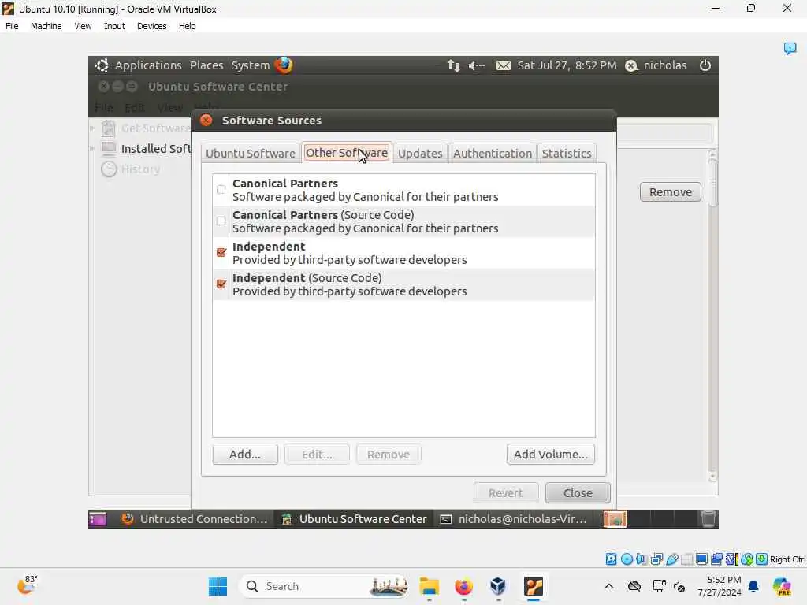
Task: Open the VirtualBox Devices menu
Action: 152,26
